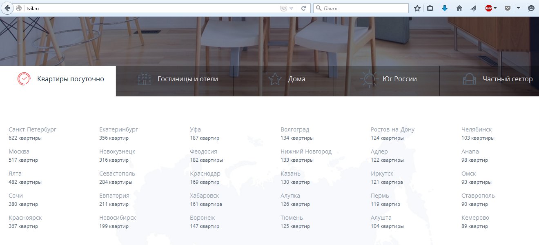
Task: Open the Екатеринбург city link
Action: [x=118, y=129]
